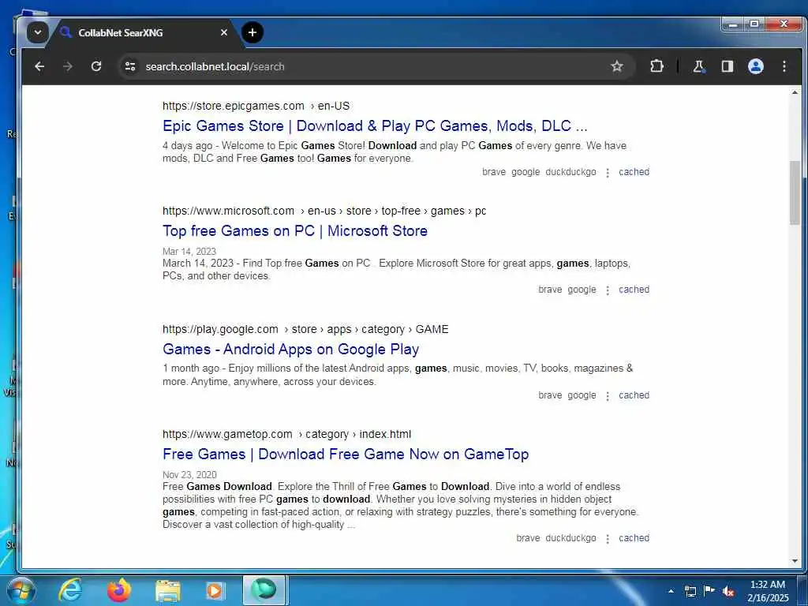Close the CollabNet SearXNG tab
This screenshot has height=606, width=808.
(x=223, y=32)
